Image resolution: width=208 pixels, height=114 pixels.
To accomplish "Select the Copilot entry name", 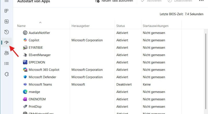I will coord(34,40).
